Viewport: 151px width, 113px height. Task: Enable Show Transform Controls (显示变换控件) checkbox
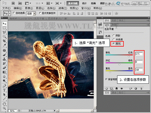pos(40,13)
